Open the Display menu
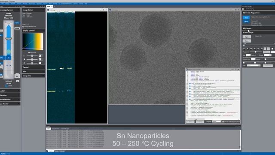Viewport: 275px width, 155px height. (x=7, y=4)
